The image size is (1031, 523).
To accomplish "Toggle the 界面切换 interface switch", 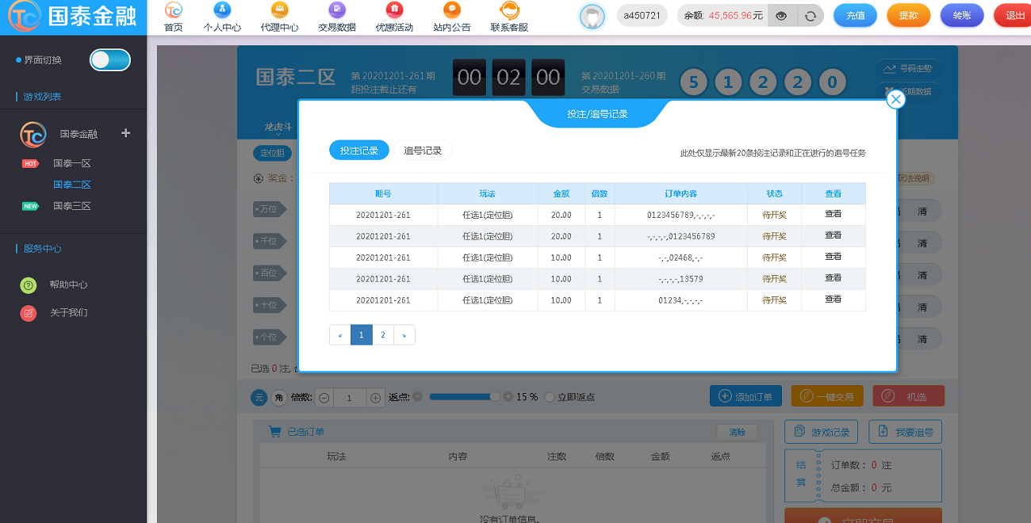I will (x=109, y=59).
